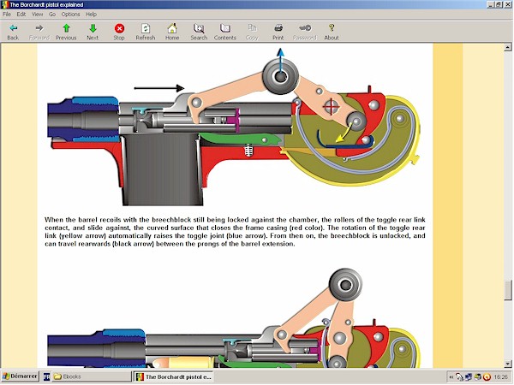The height and width of the screenshot is (385, 514).
Task: Refresh the current ebook page
Action: (146, 32)
